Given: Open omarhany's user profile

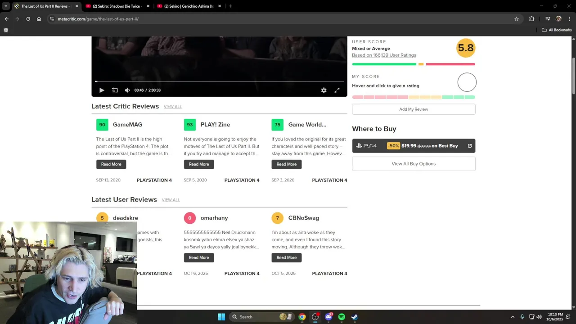Looking at the screenshot, I should point(214,218).
